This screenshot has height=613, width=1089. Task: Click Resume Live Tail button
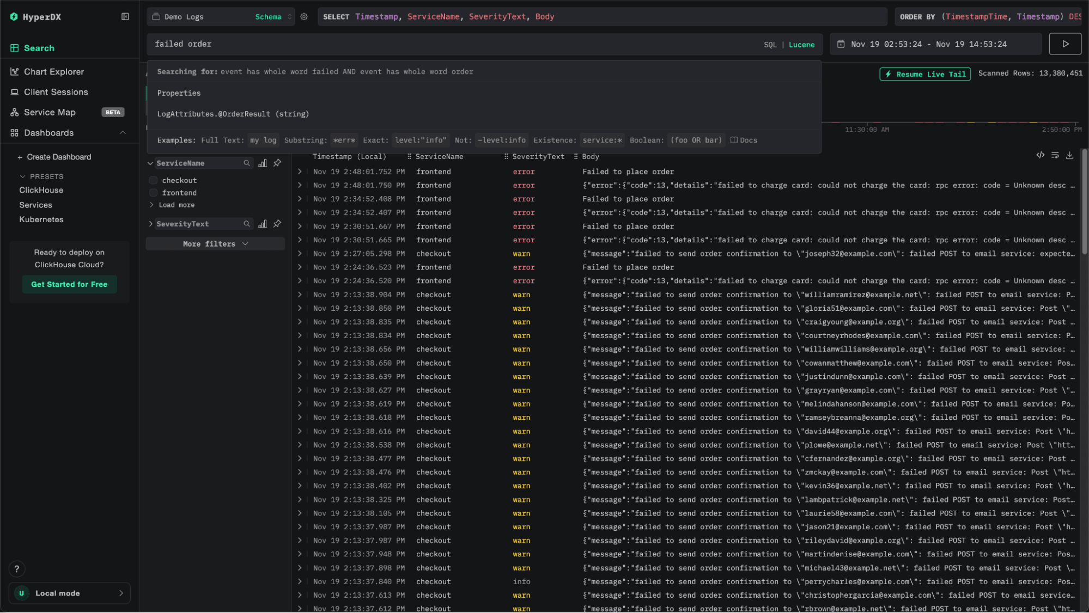click(924, 75)
